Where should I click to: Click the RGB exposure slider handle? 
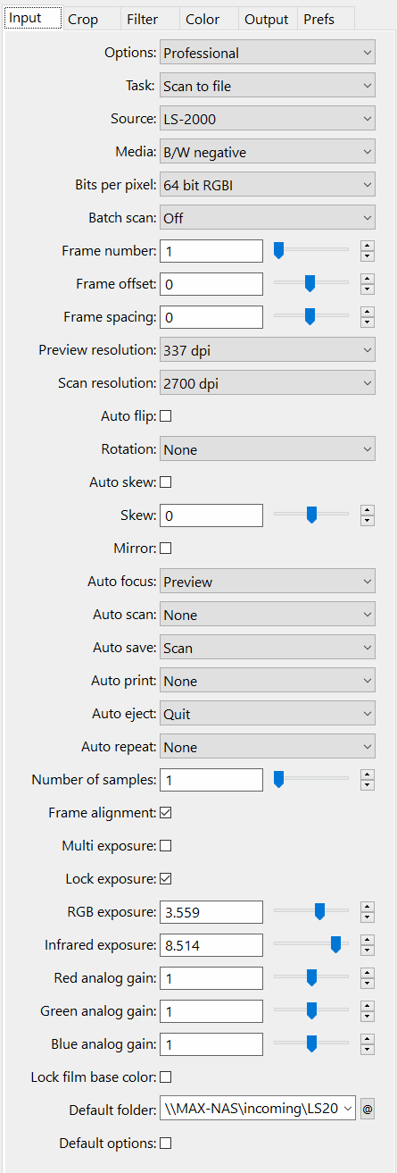pyautogui.click(x=319, y=912)
